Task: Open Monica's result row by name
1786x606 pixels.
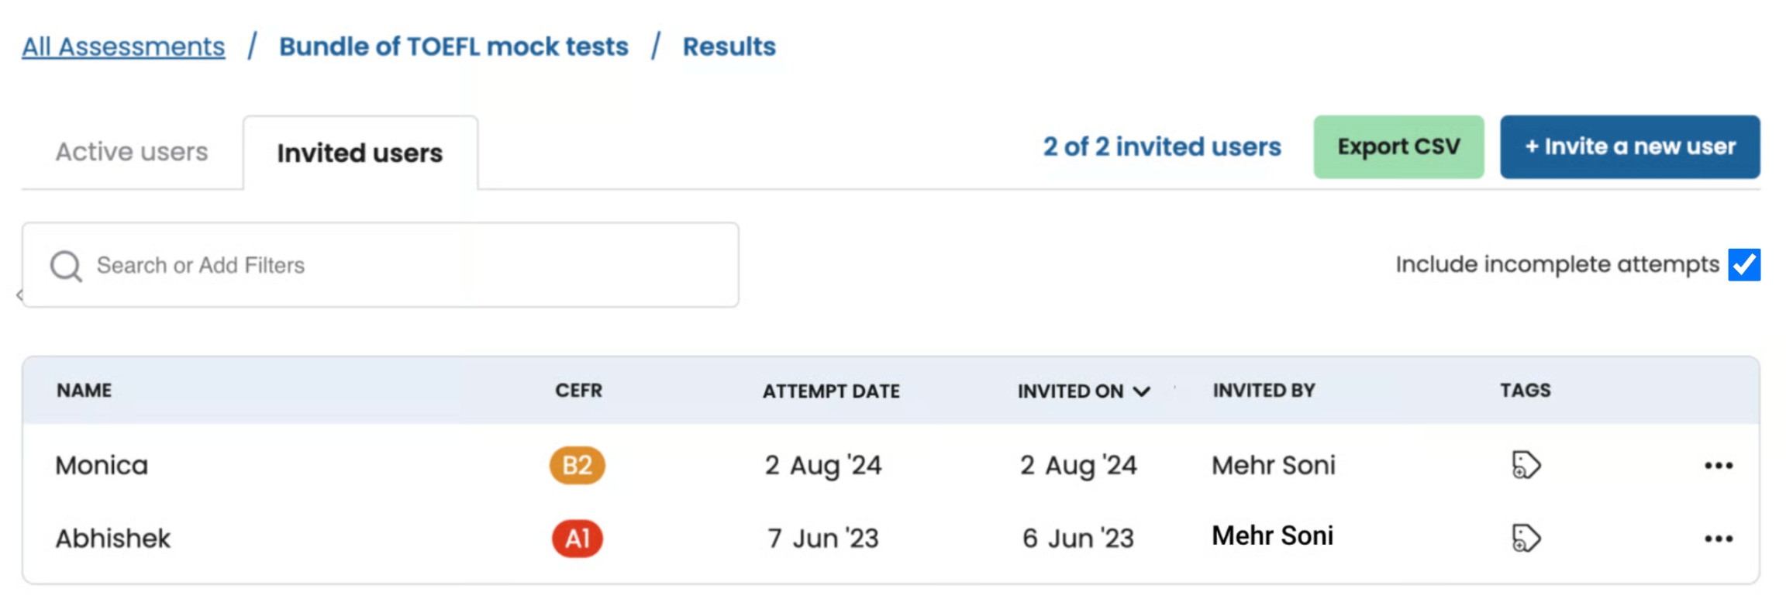Action: [x=102, y=466]
